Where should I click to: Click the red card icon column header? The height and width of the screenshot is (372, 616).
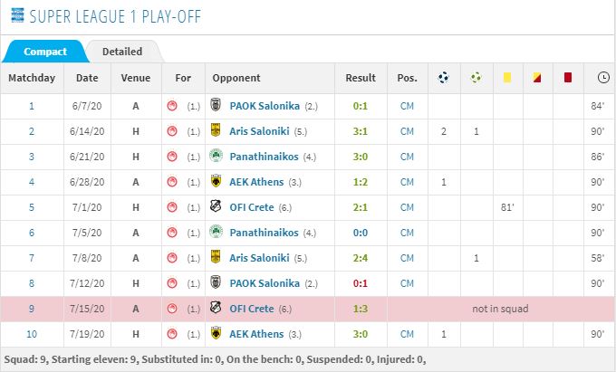pyautogui.click(x=568, y=77)
